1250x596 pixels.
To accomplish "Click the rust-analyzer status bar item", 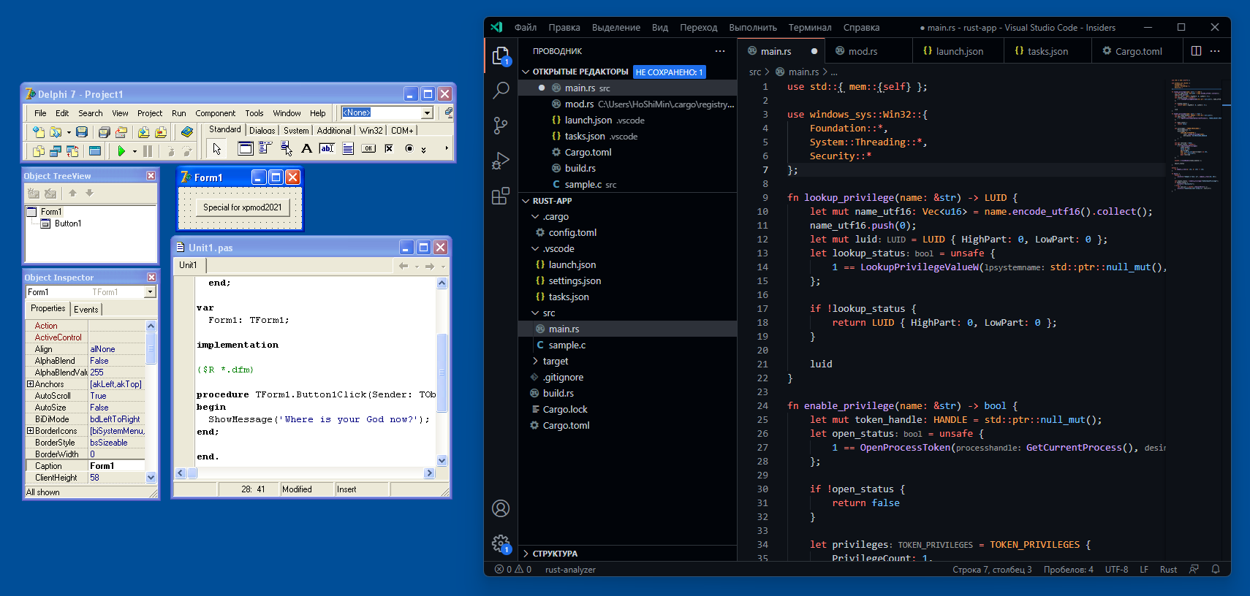I will [x=570, y=570].
